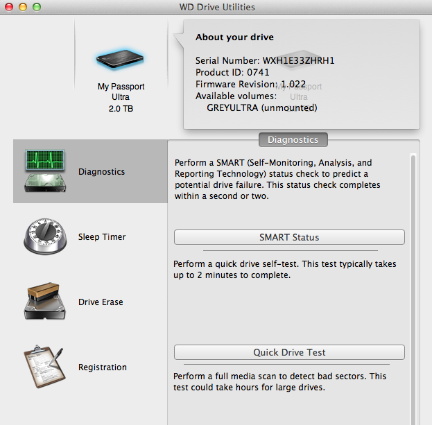Click the Product ID: 0741 text
This screenshot has width=432, height=425.
[x=232, y=72]
